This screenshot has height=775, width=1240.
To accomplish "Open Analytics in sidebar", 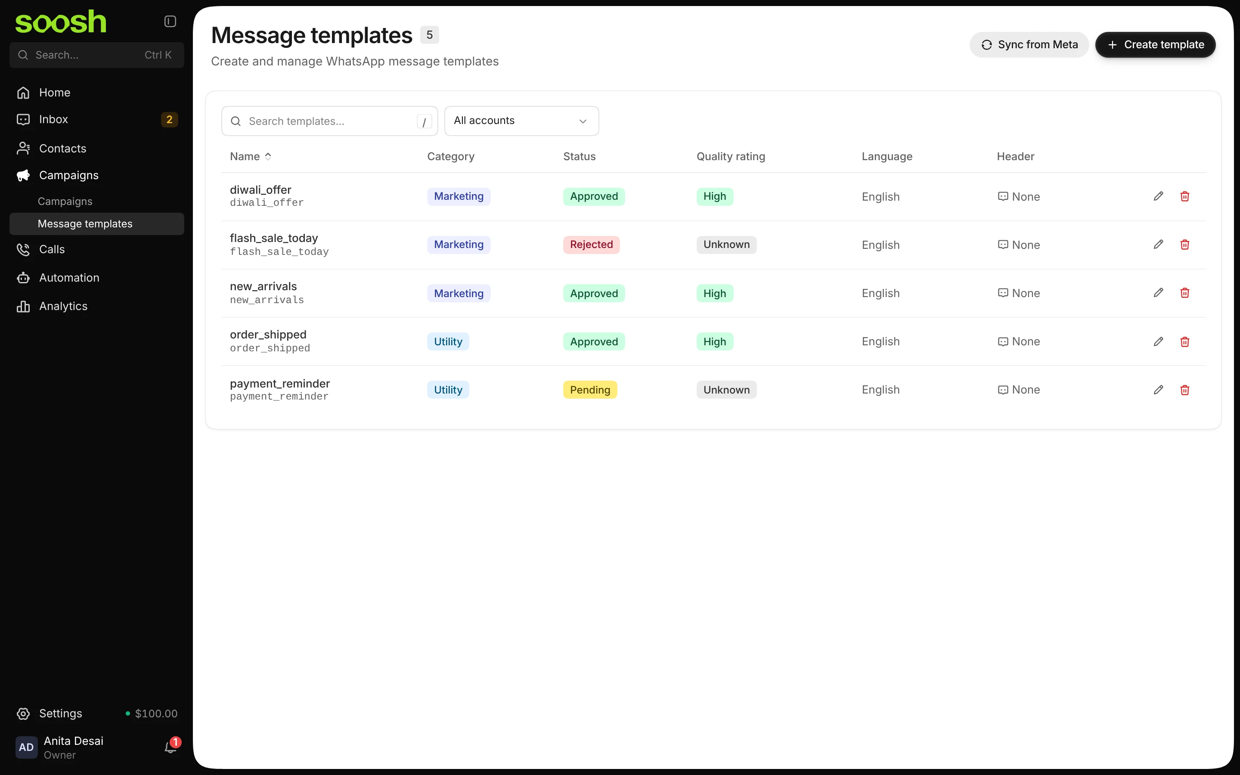I will coord(96,306).
